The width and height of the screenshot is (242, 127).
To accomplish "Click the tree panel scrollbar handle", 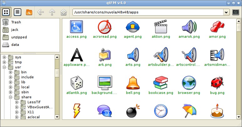I will pyautogui.click(x=57, y=73).
